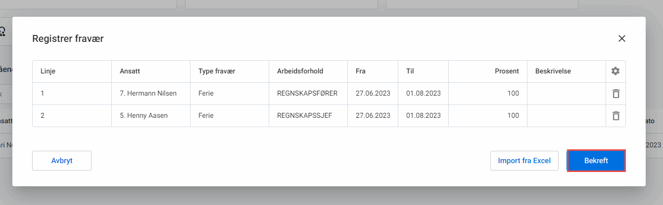Delete line 2 for Henny Aasen
663x205 pixels.
[616, 116]
